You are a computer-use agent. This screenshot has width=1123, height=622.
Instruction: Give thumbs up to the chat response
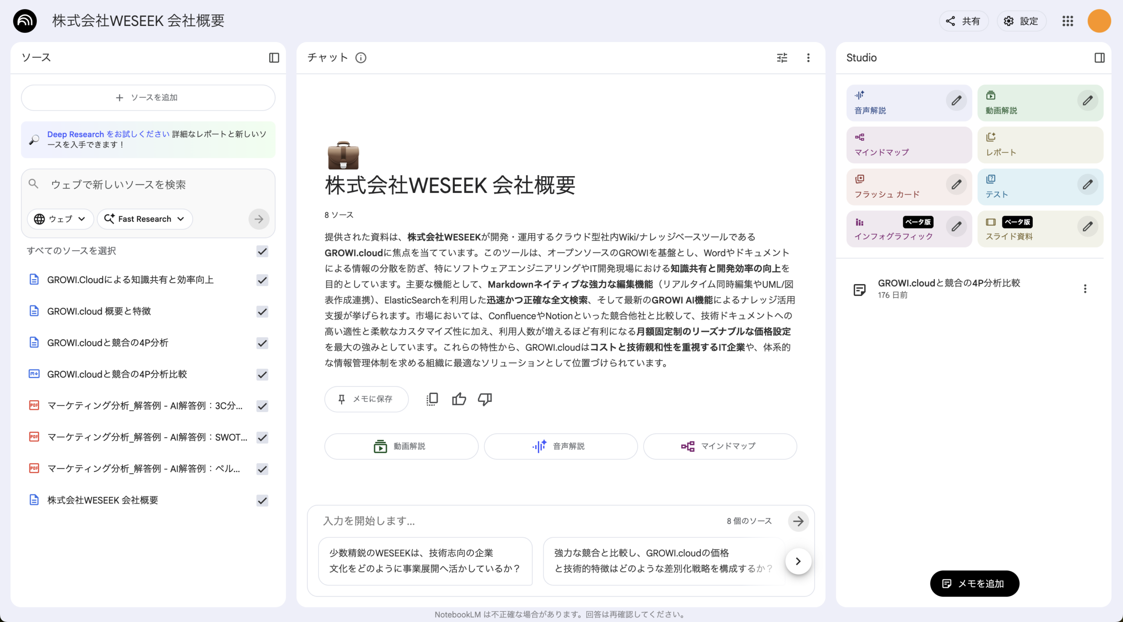(x=458, y=399)
